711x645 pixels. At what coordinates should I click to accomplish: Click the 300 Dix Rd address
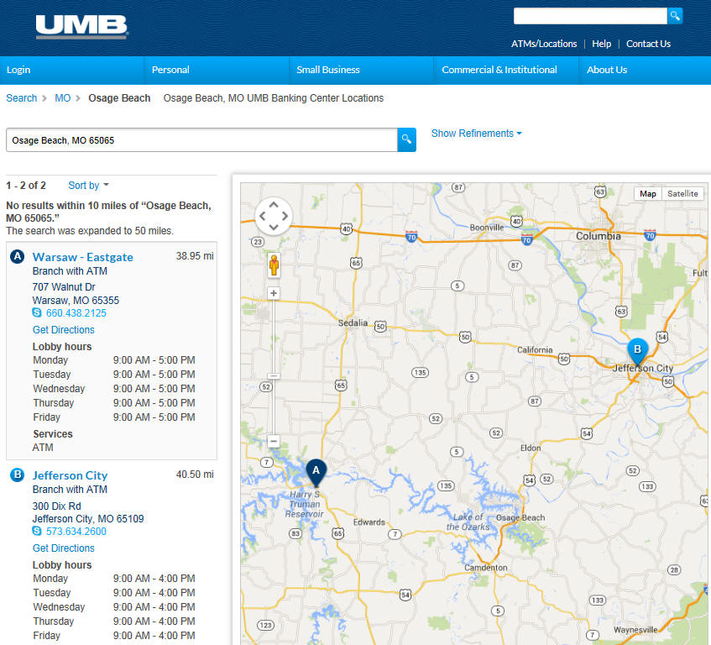click(57, 506)
